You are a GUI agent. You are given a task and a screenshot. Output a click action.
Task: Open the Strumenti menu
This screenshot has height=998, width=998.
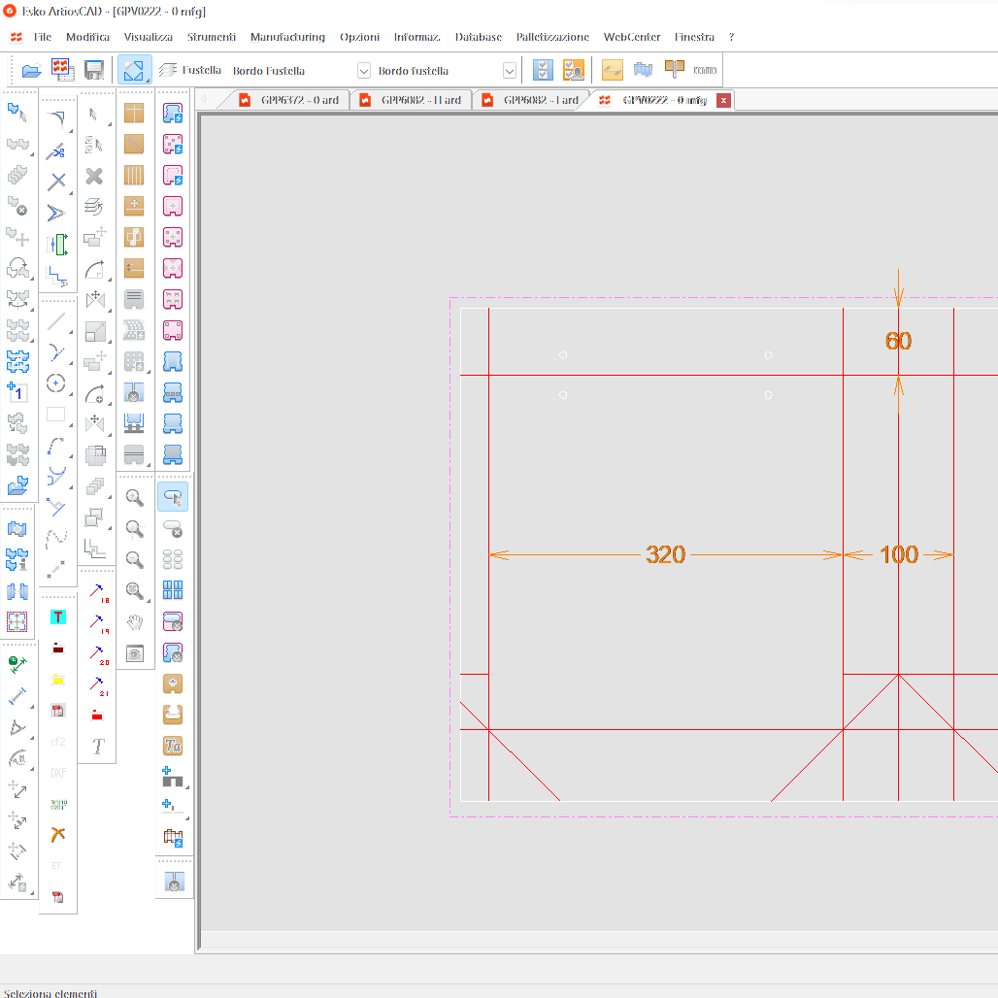(x=212, y=37)
